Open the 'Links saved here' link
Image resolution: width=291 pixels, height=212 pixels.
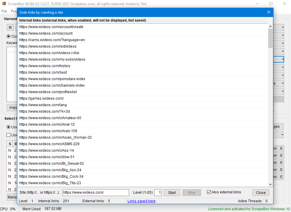[141, 201]
